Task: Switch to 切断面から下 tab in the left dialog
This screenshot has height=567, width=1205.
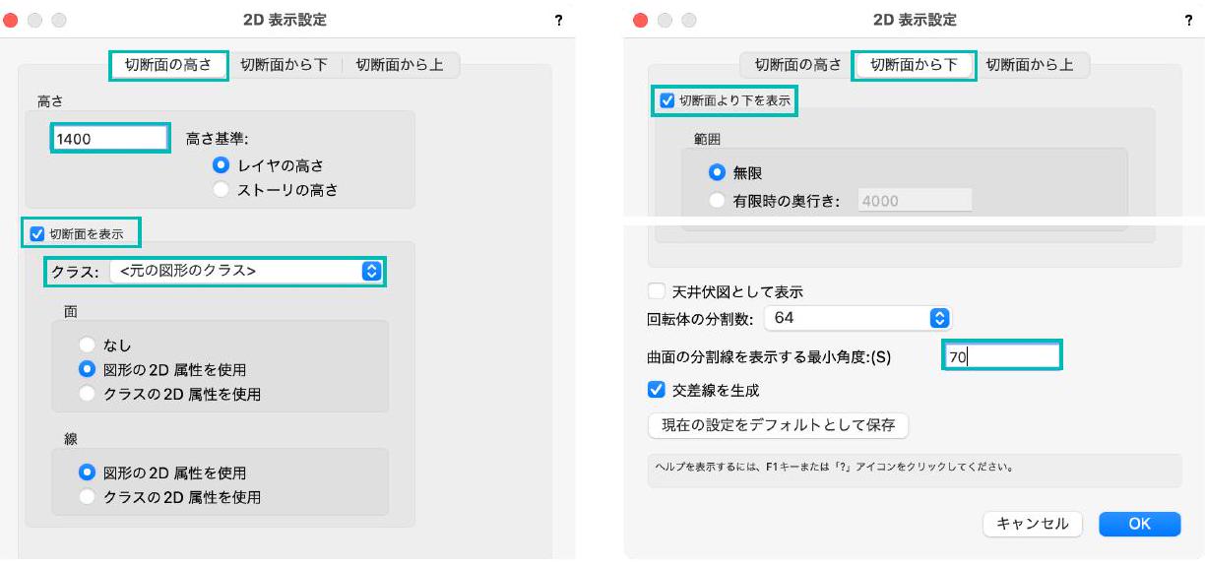Action: (284, 65)
